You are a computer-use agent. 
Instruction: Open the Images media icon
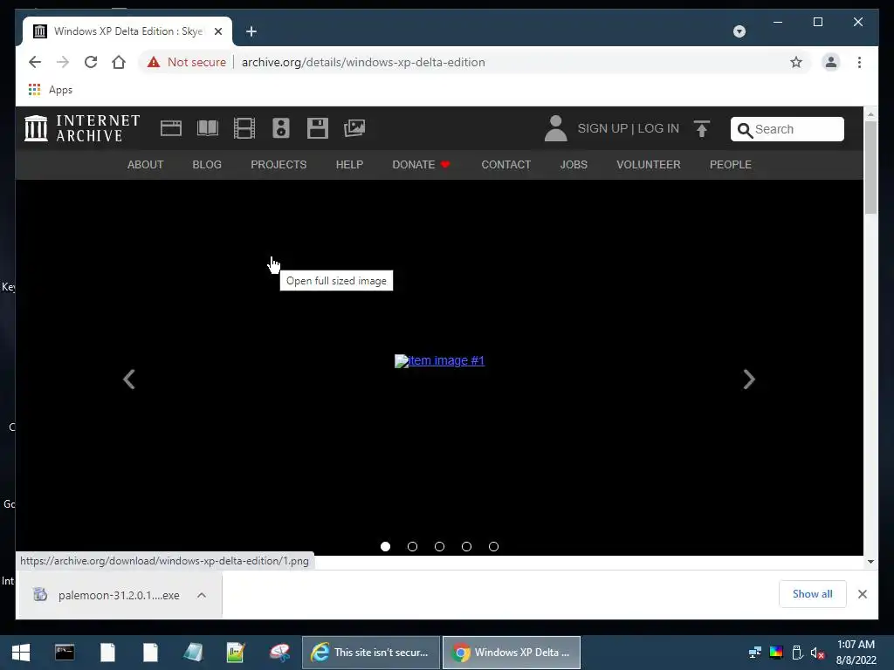click(x=354, y=128)
